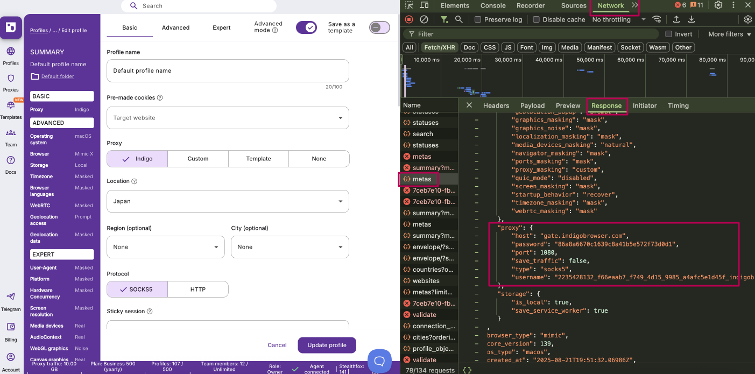Viewport: 755px width, 374px height.
Task: Open the City optional dropdown
Action: pyautogui.click(x=290, y=247)
